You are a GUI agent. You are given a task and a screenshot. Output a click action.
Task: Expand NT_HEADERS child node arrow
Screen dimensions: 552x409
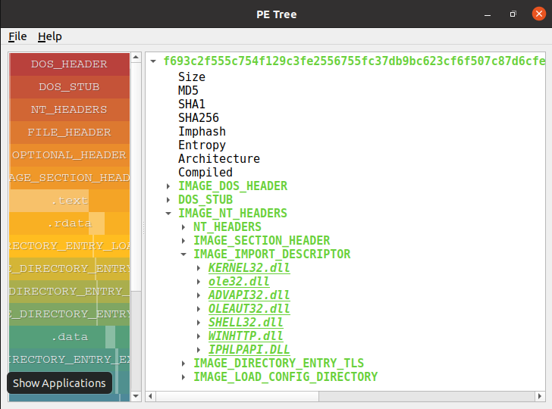pyautogui.click(x=183, y=227)
